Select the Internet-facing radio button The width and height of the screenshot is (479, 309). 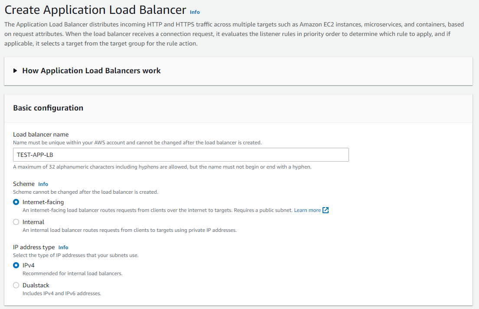[x=16, y=202]
